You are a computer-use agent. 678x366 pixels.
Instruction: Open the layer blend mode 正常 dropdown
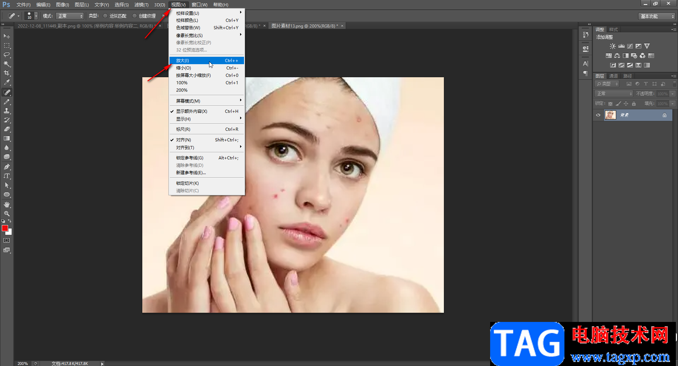coord(614,94)
